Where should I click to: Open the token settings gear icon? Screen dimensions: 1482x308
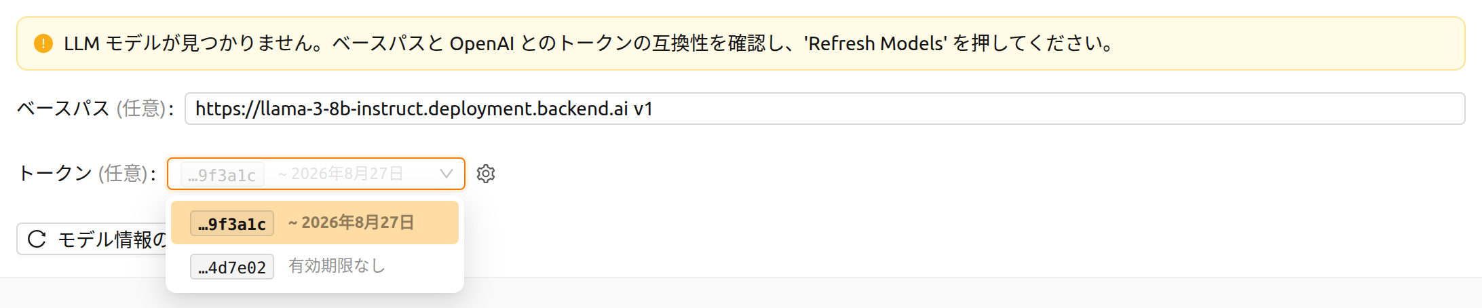(486, 174)
